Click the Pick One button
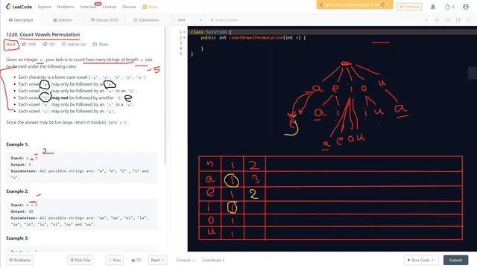 [x=80, y=260]
